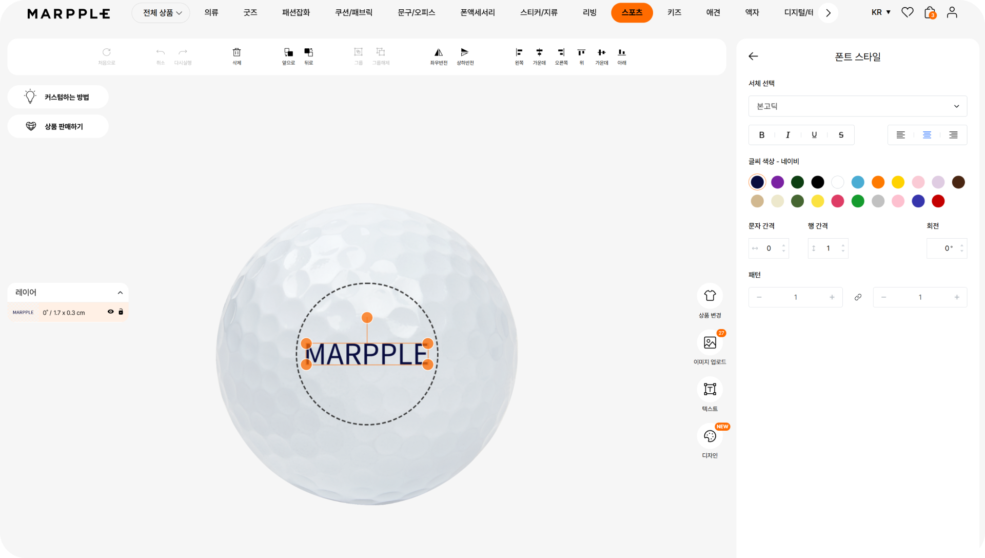The width and height of the screenshot is (985, 558).
Task: Toggle strikethrough text formatting
Action: click(x=841, y=135)
